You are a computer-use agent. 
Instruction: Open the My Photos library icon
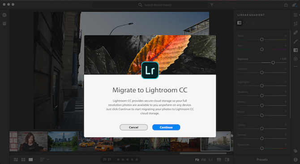point(4,24)
